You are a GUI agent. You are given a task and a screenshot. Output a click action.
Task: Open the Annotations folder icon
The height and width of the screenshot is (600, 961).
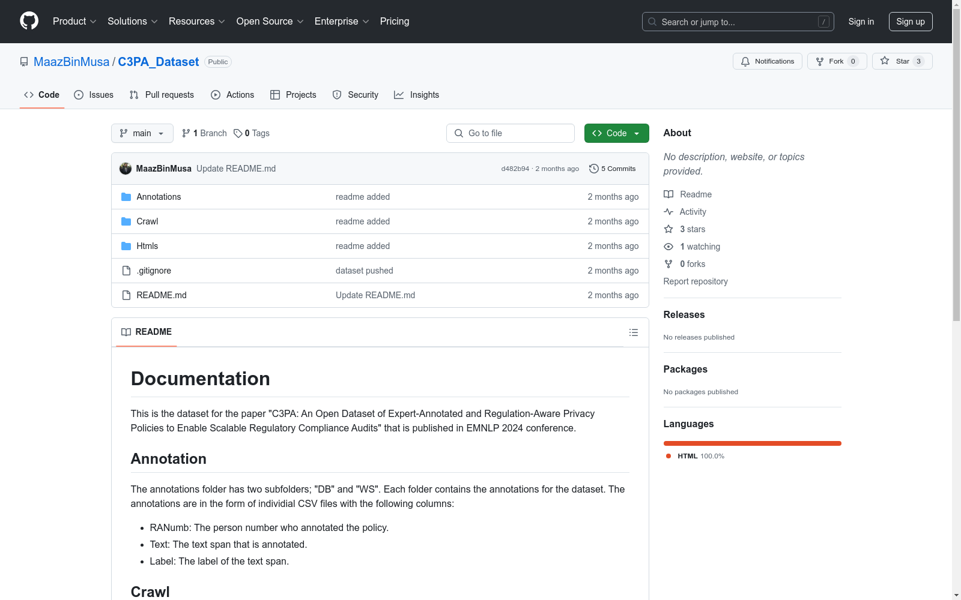[x=126, y=197]
